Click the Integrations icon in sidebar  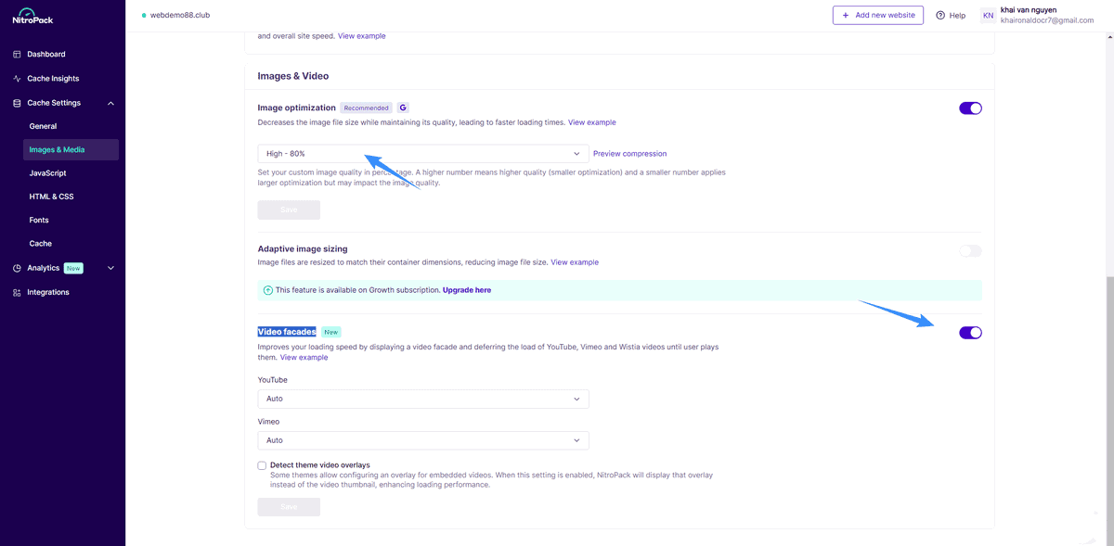[x=17, y=293]
